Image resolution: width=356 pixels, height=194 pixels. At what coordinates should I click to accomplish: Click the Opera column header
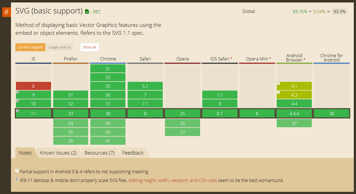coord(183,59)
